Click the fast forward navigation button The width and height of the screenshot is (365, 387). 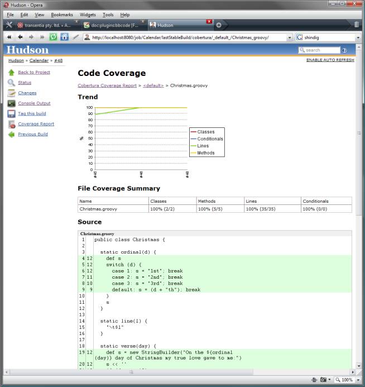[x=42, y=37]
